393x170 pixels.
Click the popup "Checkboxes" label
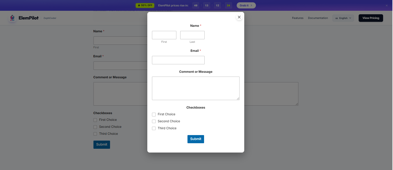point(196,107)
